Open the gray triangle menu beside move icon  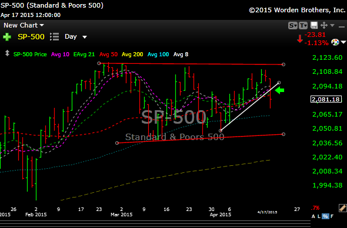click(332, 25)
